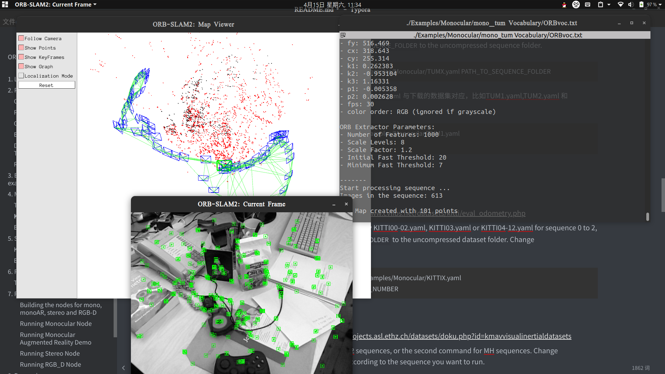Minimize the ORB-SLAM2 Current Frame window
The image size is (665, 374).
(x=334, y=204)
